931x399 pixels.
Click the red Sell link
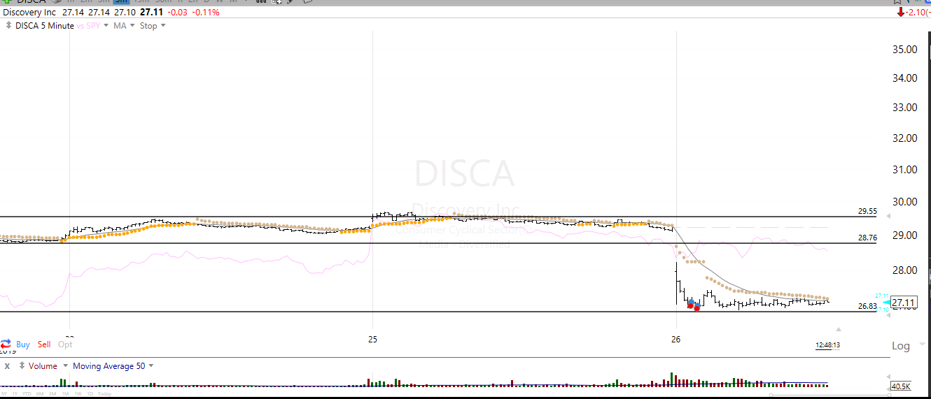(x=44, y=344)
